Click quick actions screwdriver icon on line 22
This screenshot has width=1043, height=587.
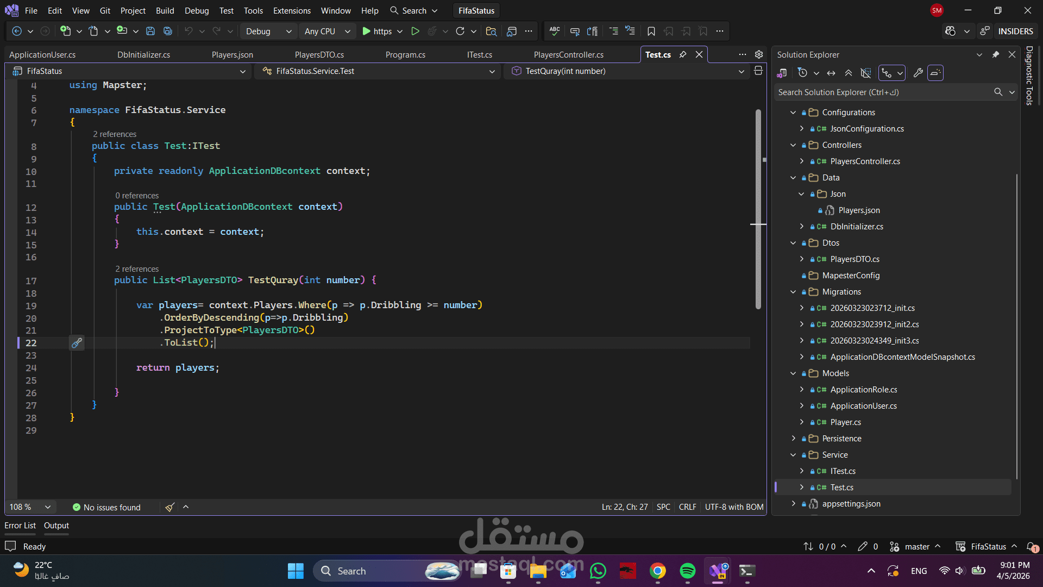(77, 343)
